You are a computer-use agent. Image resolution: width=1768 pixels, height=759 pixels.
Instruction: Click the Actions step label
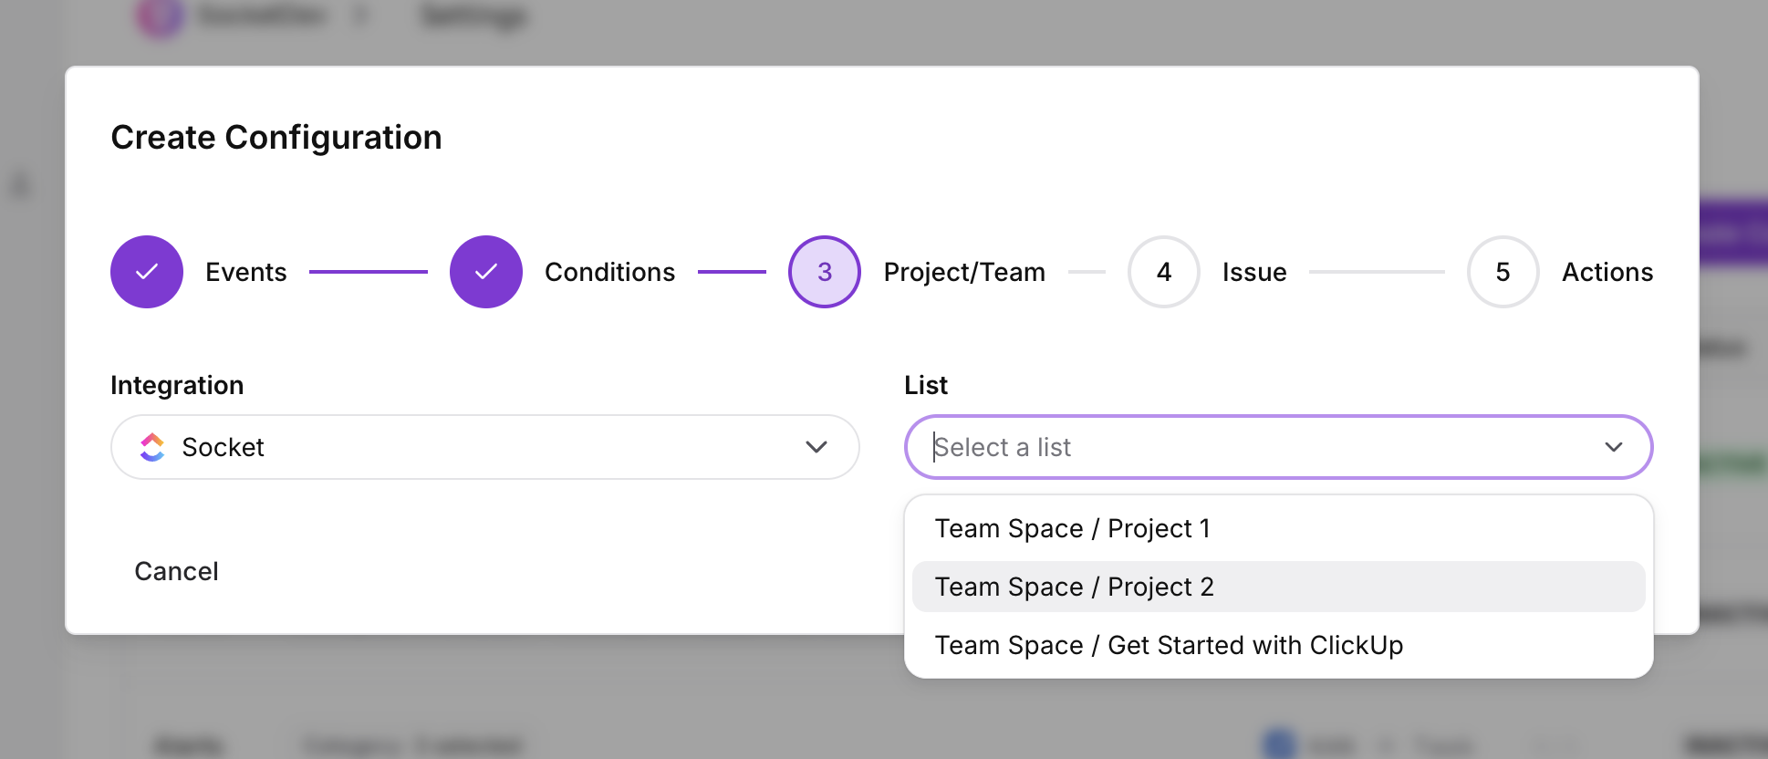tap(1607, 272)
